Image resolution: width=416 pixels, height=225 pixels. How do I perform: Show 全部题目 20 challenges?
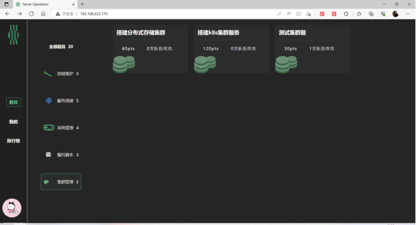[x=61, y=46]
